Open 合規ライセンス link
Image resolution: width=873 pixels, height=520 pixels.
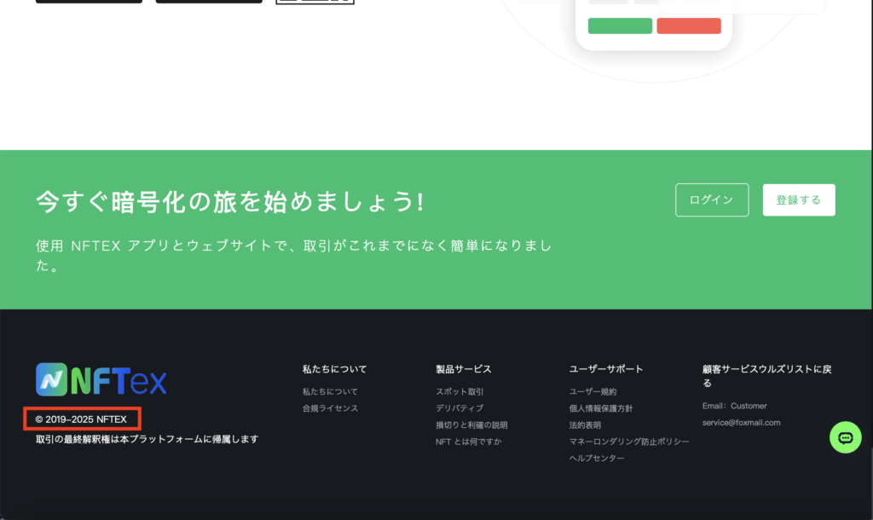click(x=330, y=408)
